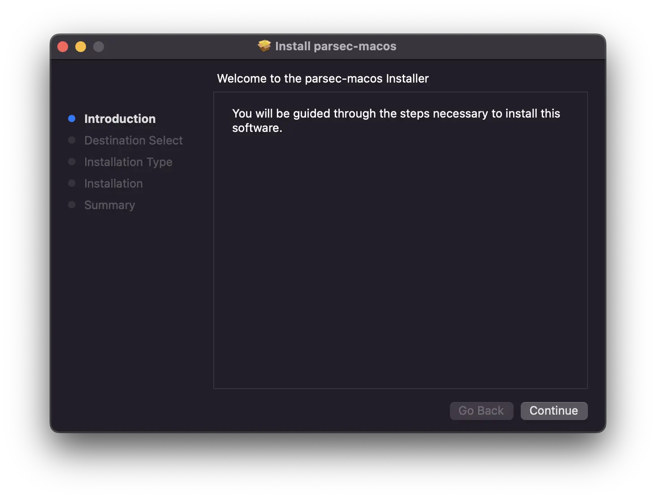656x499 pixels.
Task: Click the package icon in the title bar
Action: tap(264, 46)
